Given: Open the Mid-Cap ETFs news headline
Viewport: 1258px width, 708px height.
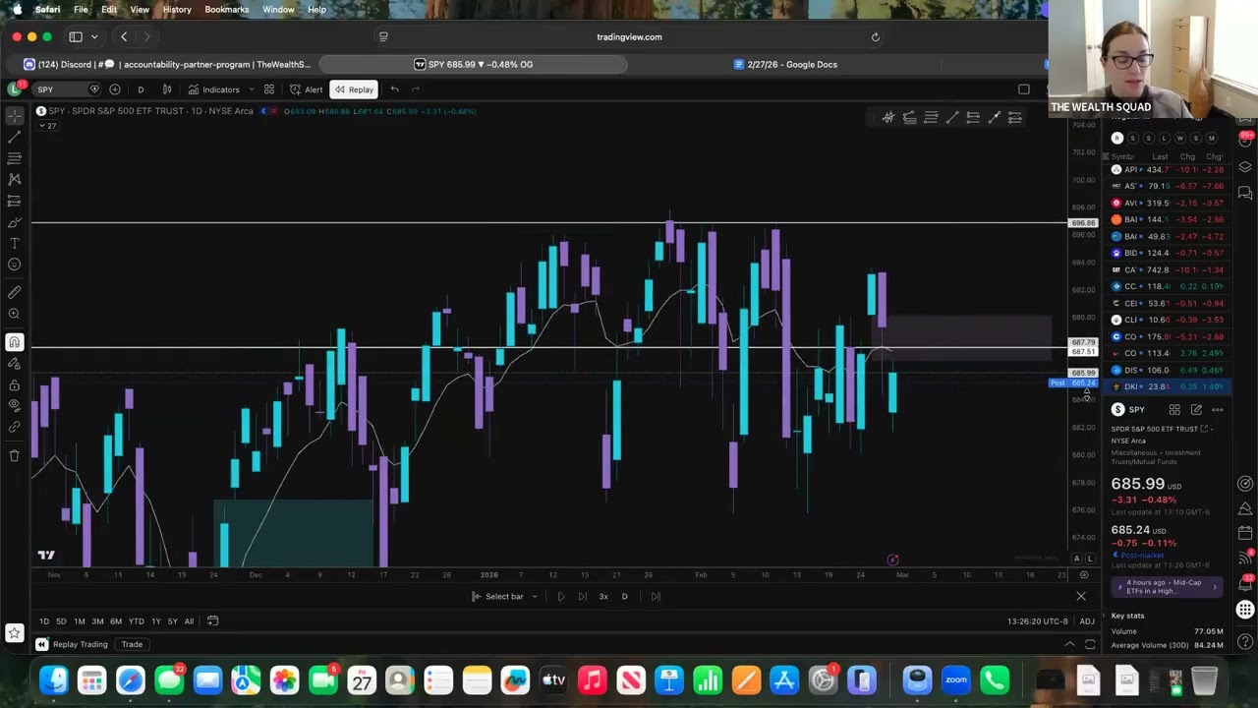Looking at the screenshot, I should (x=1168, y=586).
